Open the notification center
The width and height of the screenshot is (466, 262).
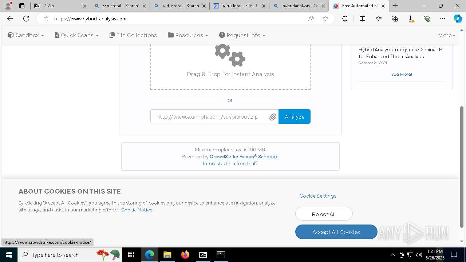[x=454, y=255]
